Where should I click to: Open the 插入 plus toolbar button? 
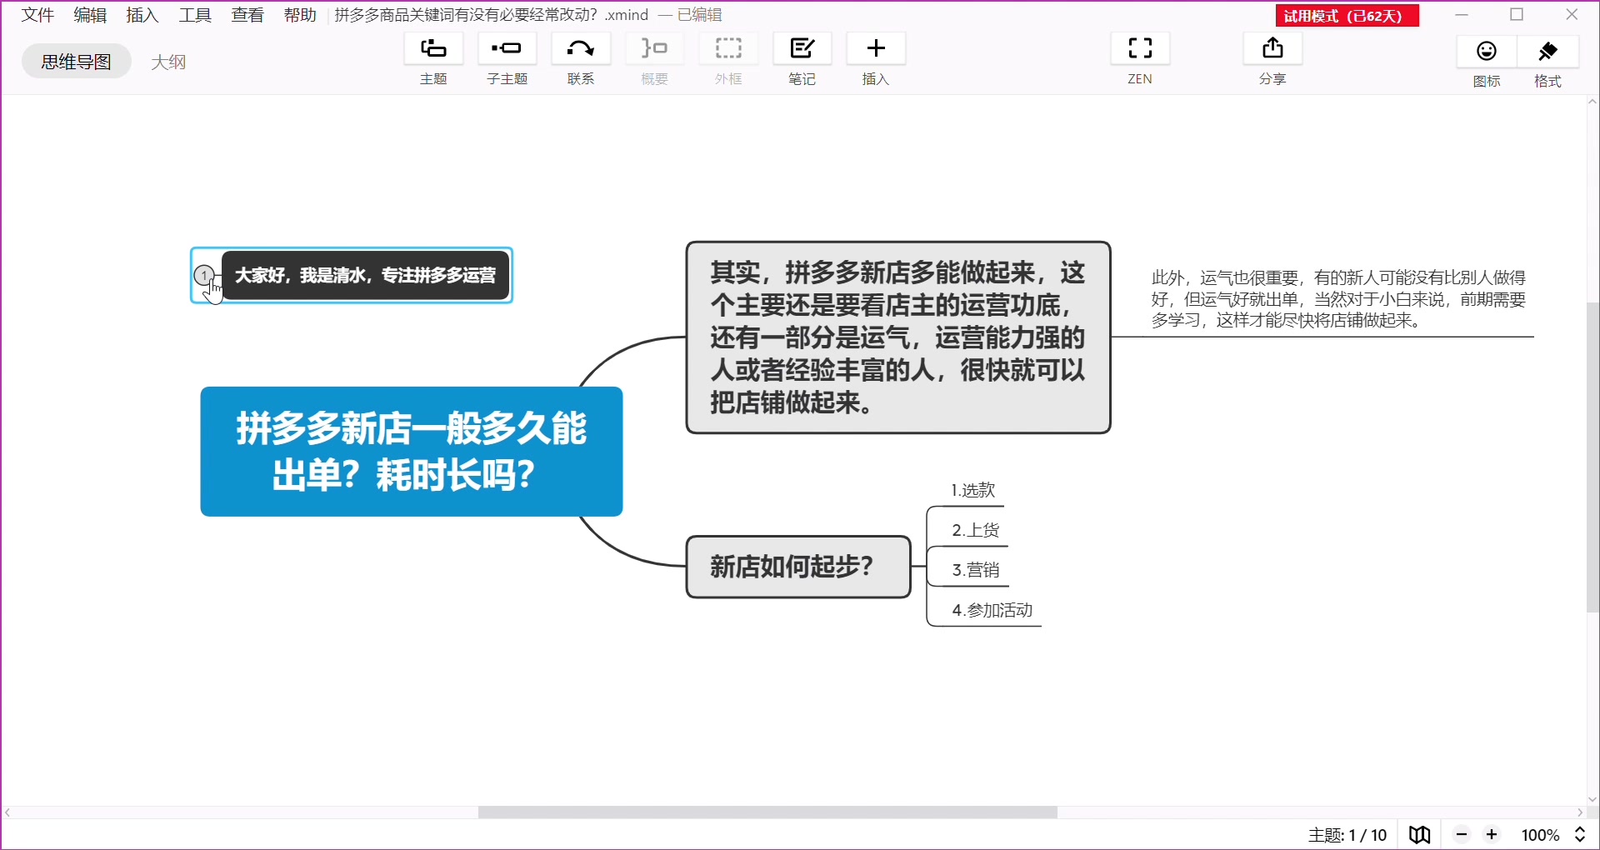point(876,49)
